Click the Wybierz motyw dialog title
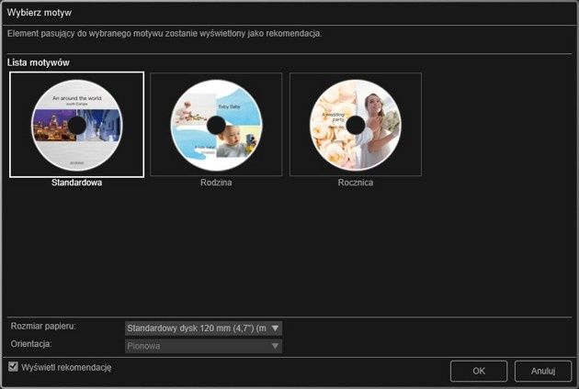This screenshot has width=579, height=389. (40, 13)
